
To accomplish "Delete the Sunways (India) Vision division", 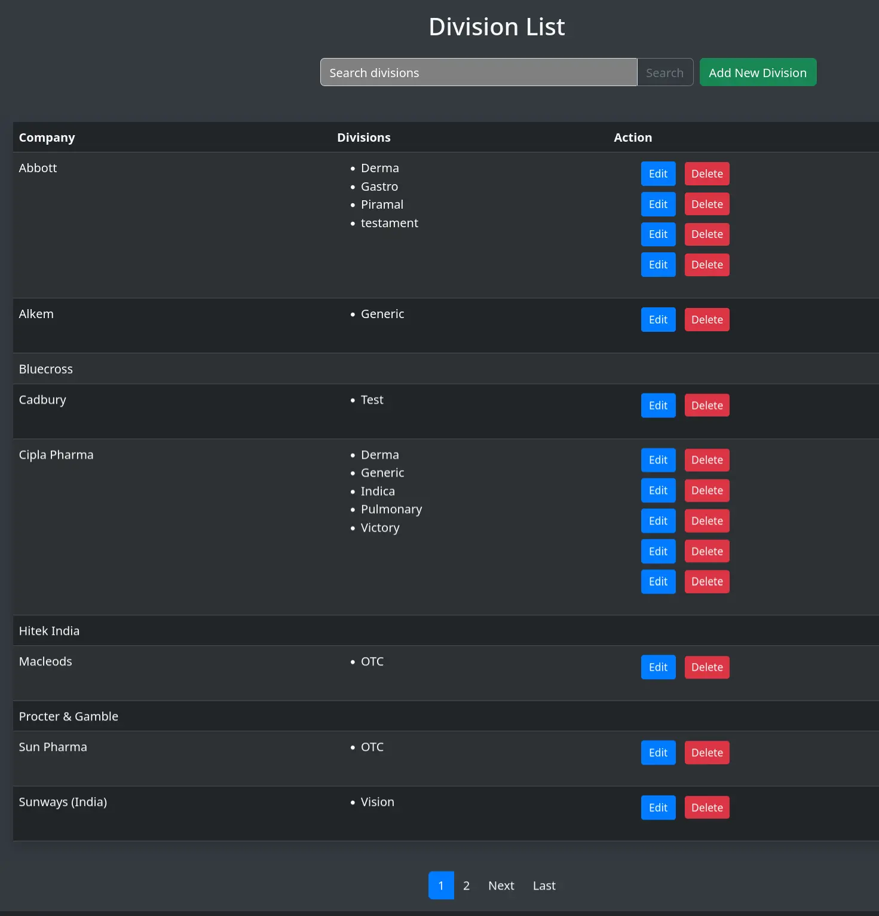I will click(707, 808).
